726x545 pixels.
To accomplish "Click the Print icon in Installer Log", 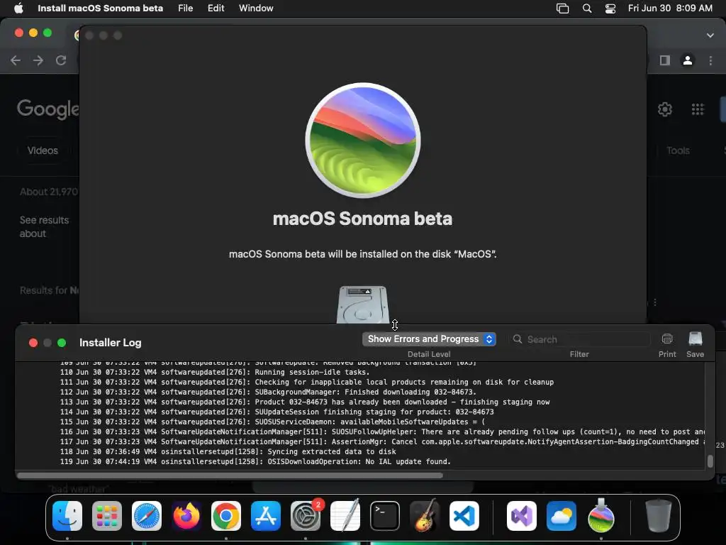I will pyautogui.click(x=667, y=339).
